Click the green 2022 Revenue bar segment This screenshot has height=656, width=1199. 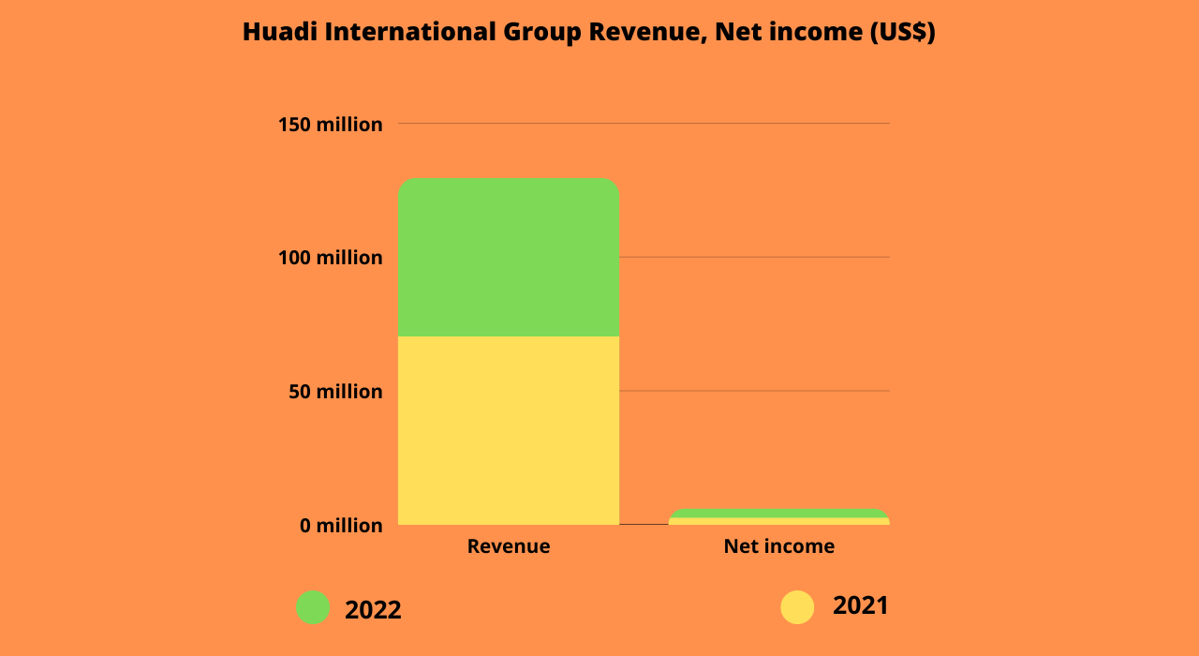[509, 257]
